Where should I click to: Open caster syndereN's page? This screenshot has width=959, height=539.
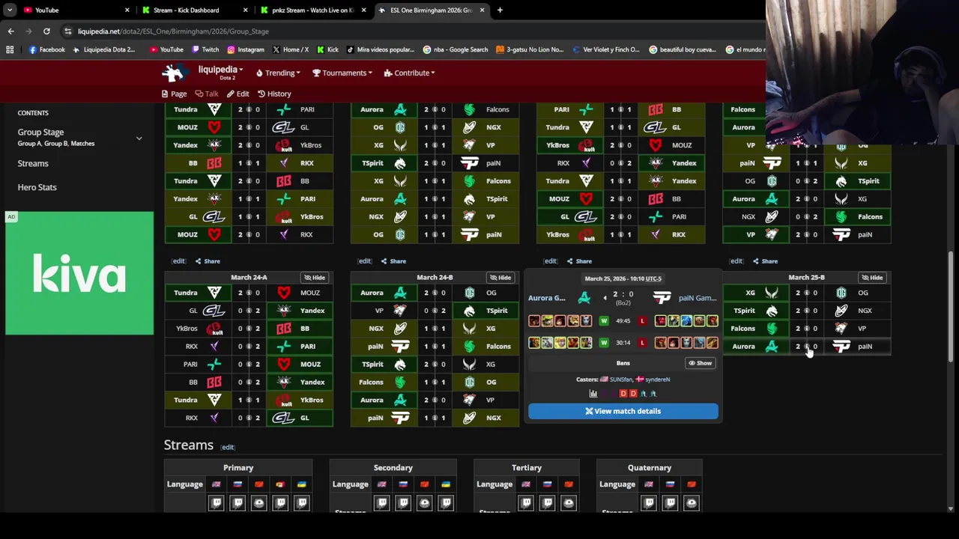tap(658, 380)
